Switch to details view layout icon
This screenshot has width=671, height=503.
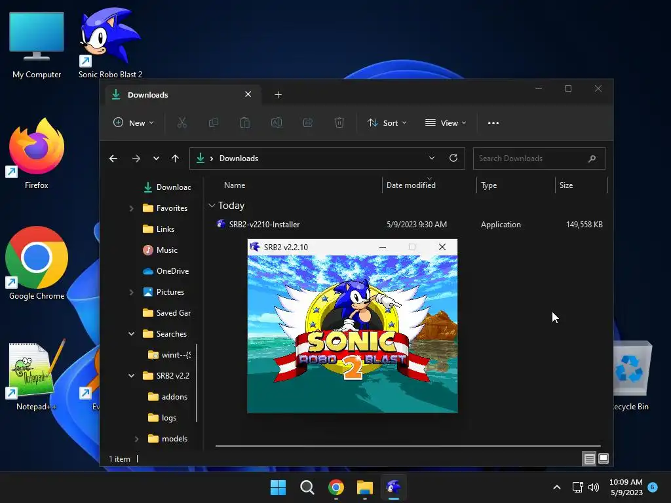tap(589, 459)
